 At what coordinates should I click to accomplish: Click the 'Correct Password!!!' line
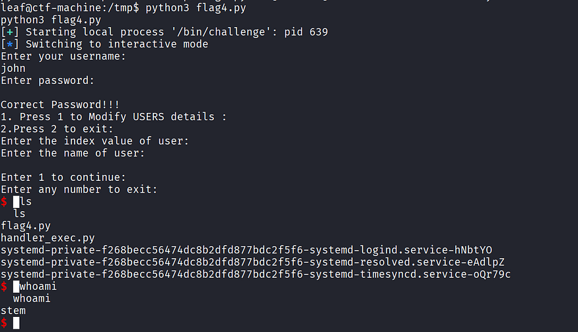(x=60, y=105)
